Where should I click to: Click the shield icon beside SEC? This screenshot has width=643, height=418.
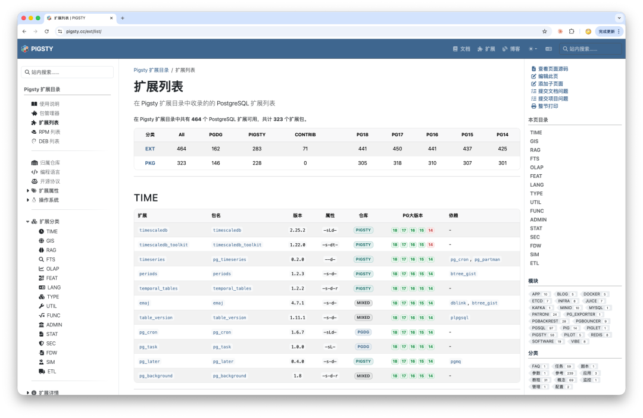click(x=42, y=343)
